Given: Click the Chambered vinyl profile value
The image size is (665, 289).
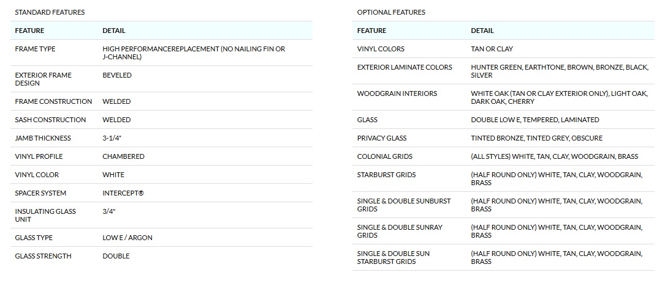Looking at the screenshot, I should [123, 156].
